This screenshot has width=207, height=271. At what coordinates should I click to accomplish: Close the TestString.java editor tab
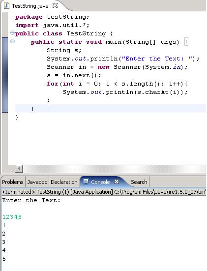(55, 5)
